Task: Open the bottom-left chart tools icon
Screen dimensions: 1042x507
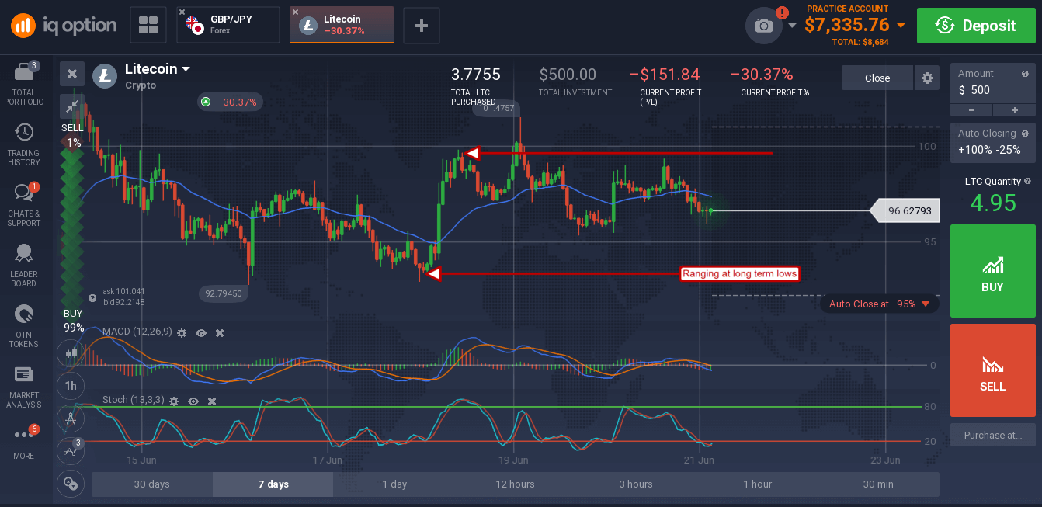Action: point(71,483)
